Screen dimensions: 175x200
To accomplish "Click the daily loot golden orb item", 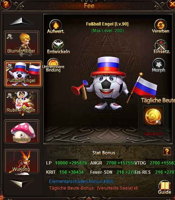I will [153, 116].
